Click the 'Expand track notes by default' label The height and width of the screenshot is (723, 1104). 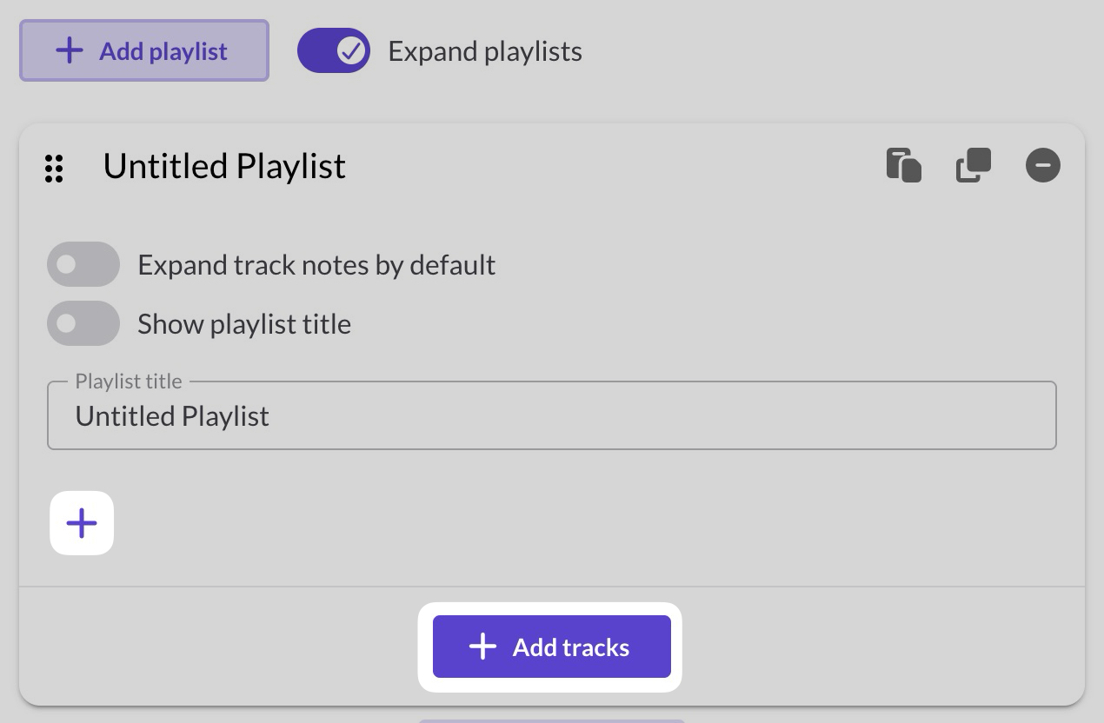[316, 265]
